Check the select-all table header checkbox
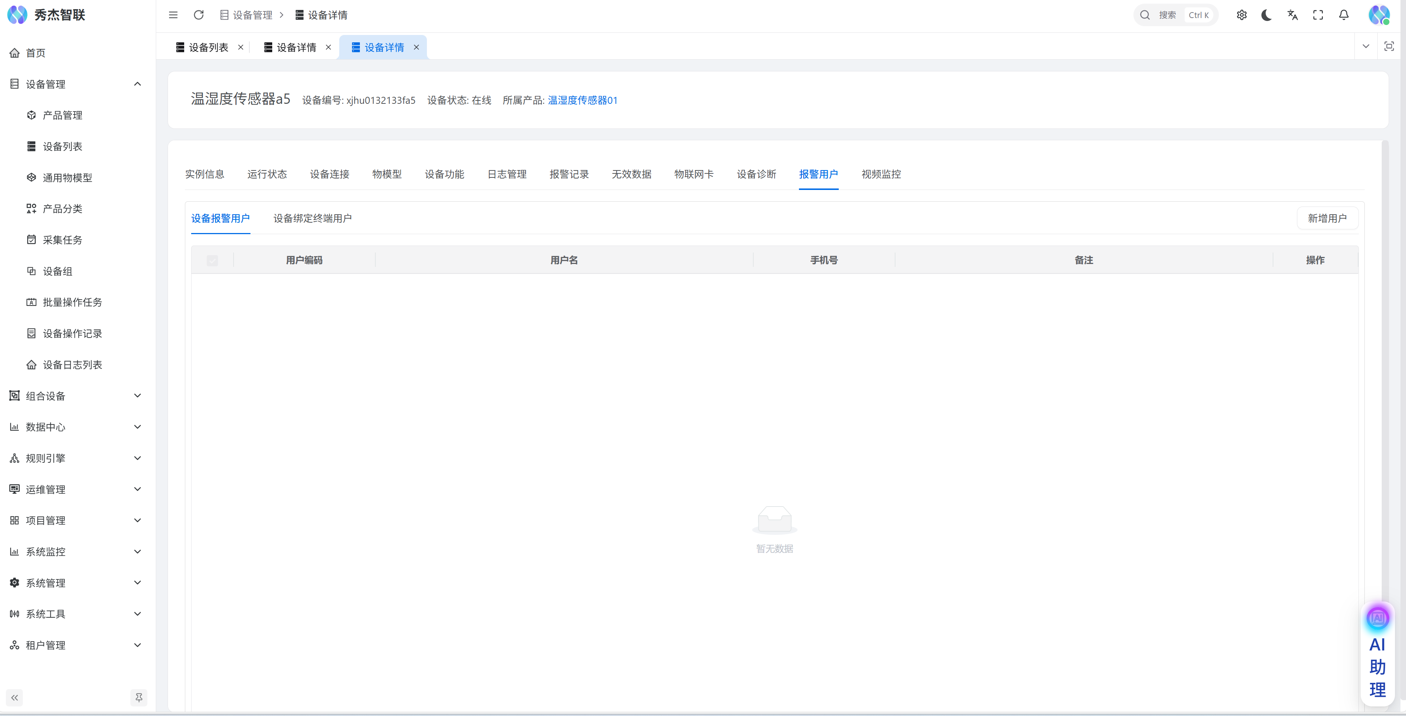This screenshot has height=716, width=1406. (212, 260)
